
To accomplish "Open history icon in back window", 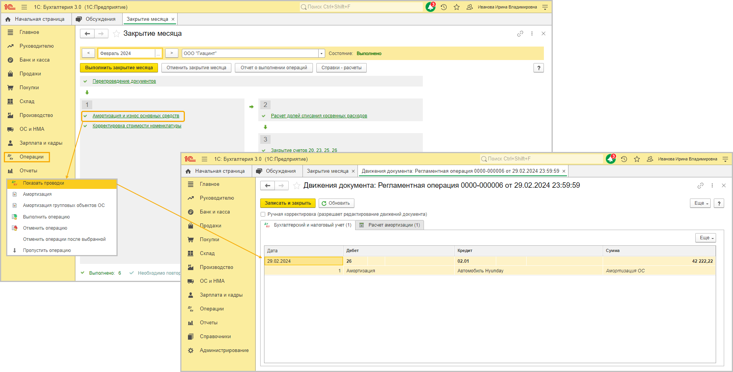I will coord(444,7).
